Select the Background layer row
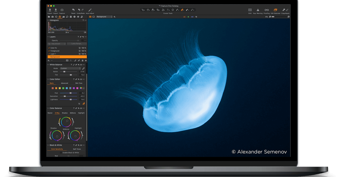This screenshot has height=177, width=337. point(67,57)
